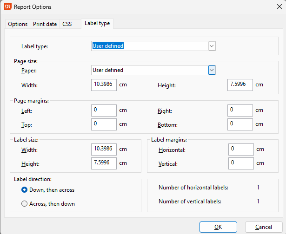Edit the Left page margin field
Screen dimensions: 286x234
(104, 110)
